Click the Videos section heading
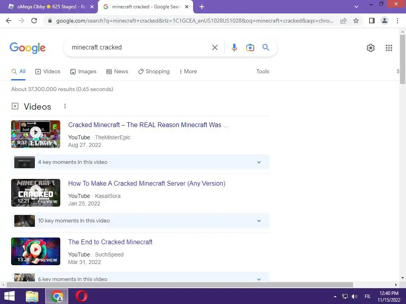 38,106
